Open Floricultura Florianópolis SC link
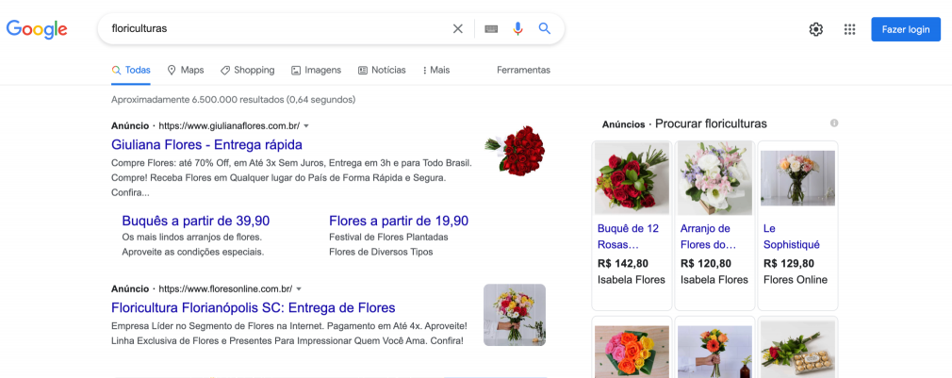Screen dimensions: 952x378 pos(254,307)
